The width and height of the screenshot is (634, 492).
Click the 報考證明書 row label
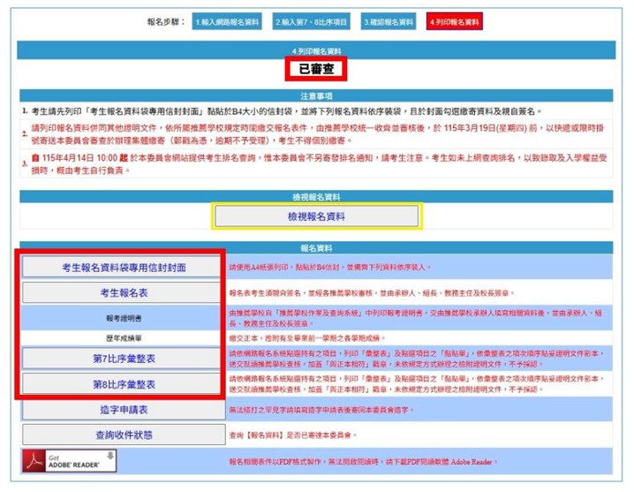[124, 317]
